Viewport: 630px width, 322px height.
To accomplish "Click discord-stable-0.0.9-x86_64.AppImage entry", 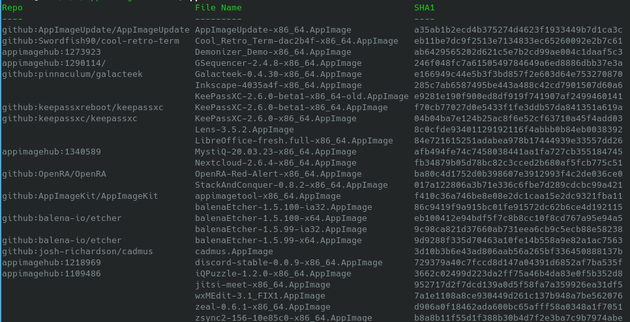I will point(289,263).
